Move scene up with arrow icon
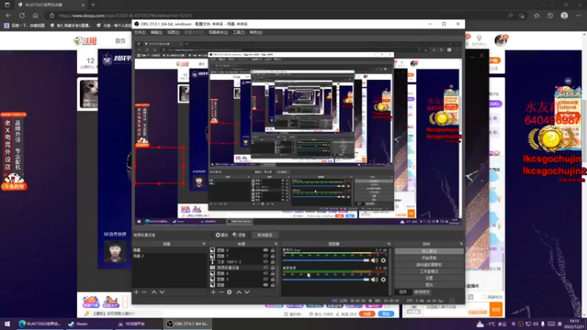Viewport: 587px width, 330px height. click(154, 292)
